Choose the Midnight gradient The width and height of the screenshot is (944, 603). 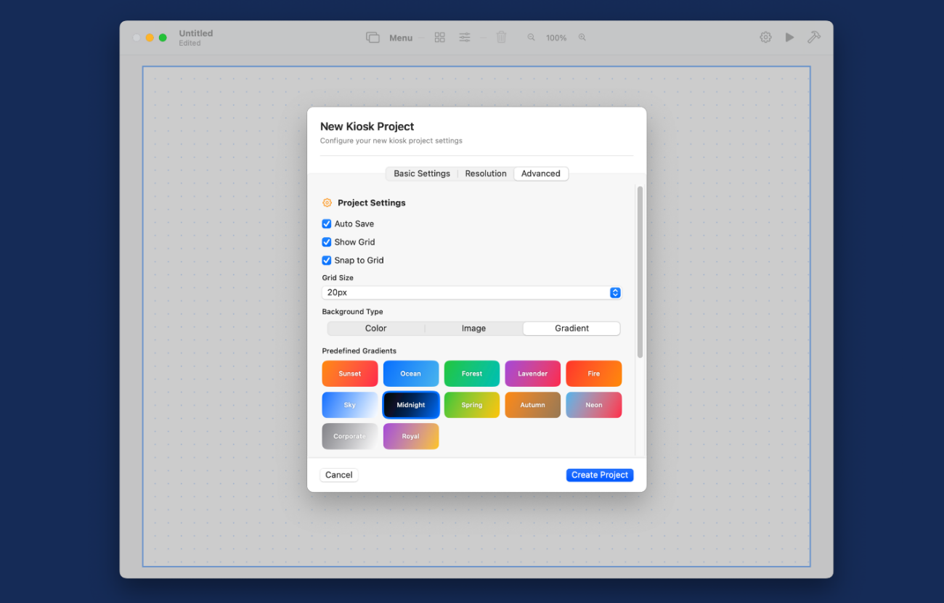[411, 405]
